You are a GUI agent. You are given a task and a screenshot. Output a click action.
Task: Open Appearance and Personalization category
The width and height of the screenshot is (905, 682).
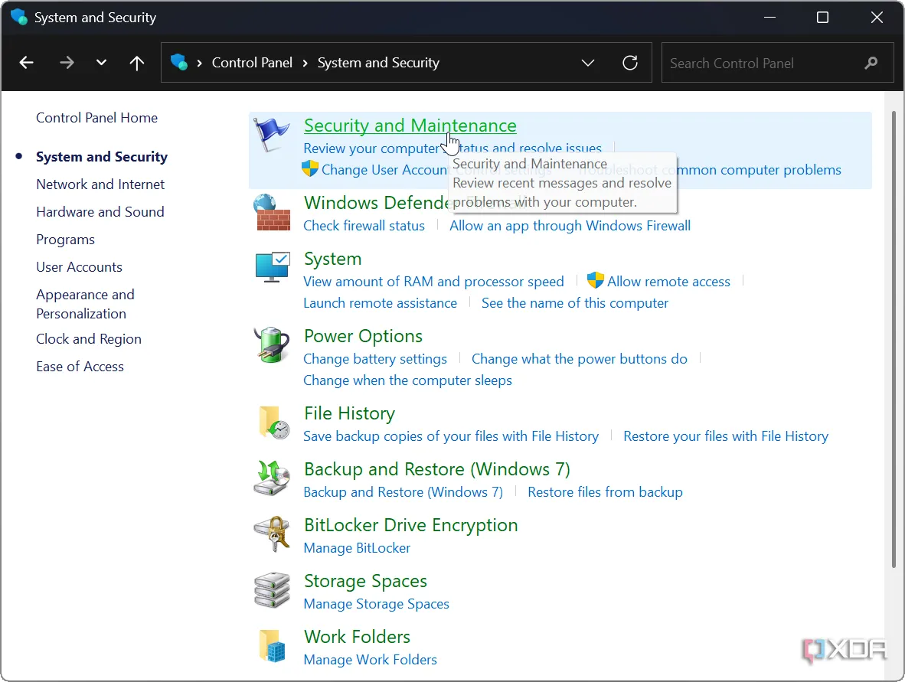click(x=86, y=304)
